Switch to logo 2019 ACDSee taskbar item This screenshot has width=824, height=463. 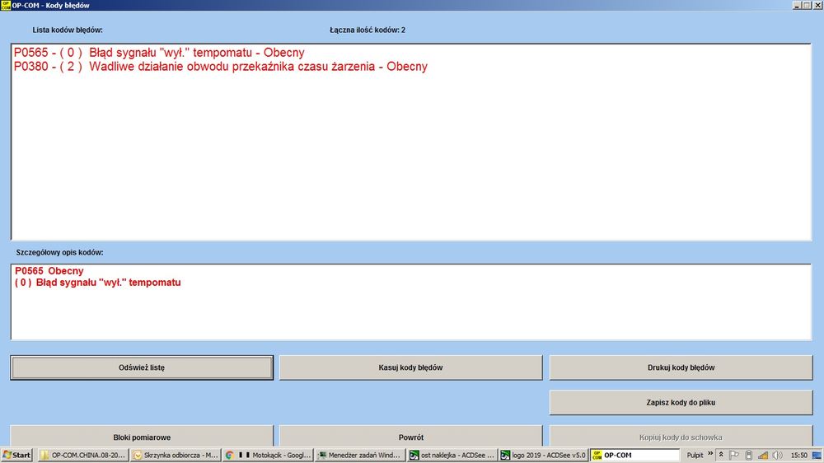(543, 455)
